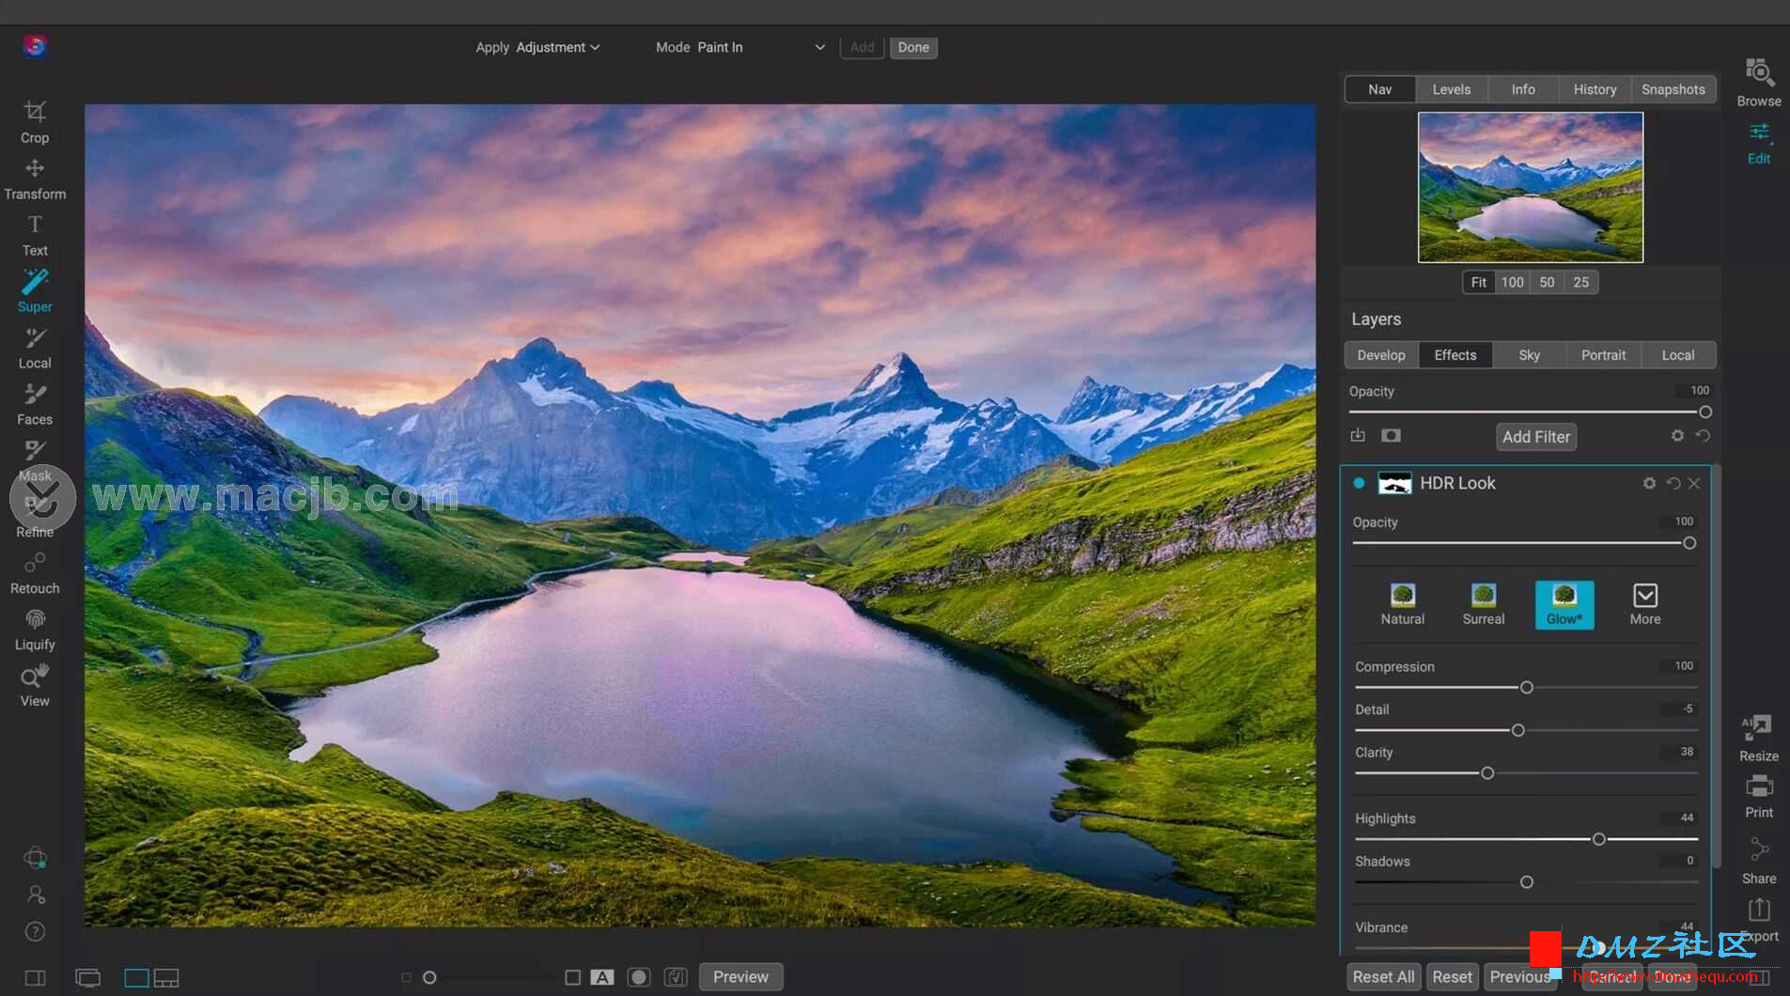1790x996 pixels.
Task: Click the Highlights slider handle
Action: click(1598, 839)
